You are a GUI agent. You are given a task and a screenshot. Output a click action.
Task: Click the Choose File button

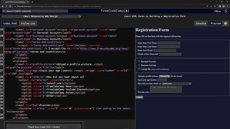165,76
